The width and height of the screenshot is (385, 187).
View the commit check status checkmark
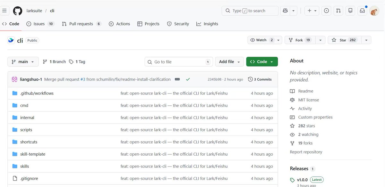coord(188,79)
